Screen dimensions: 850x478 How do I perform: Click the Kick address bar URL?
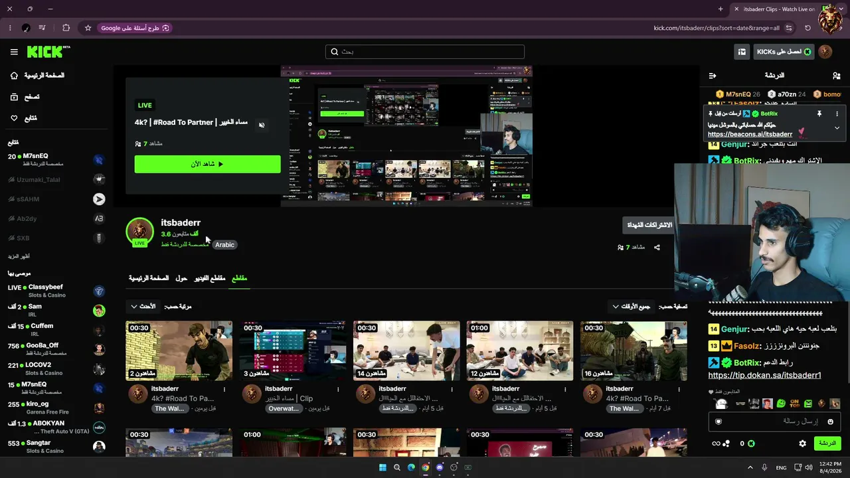(x=717, y=28)
